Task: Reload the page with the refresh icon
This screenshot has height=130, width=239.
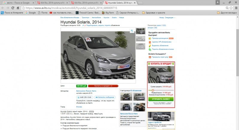Action: [13, 8]
